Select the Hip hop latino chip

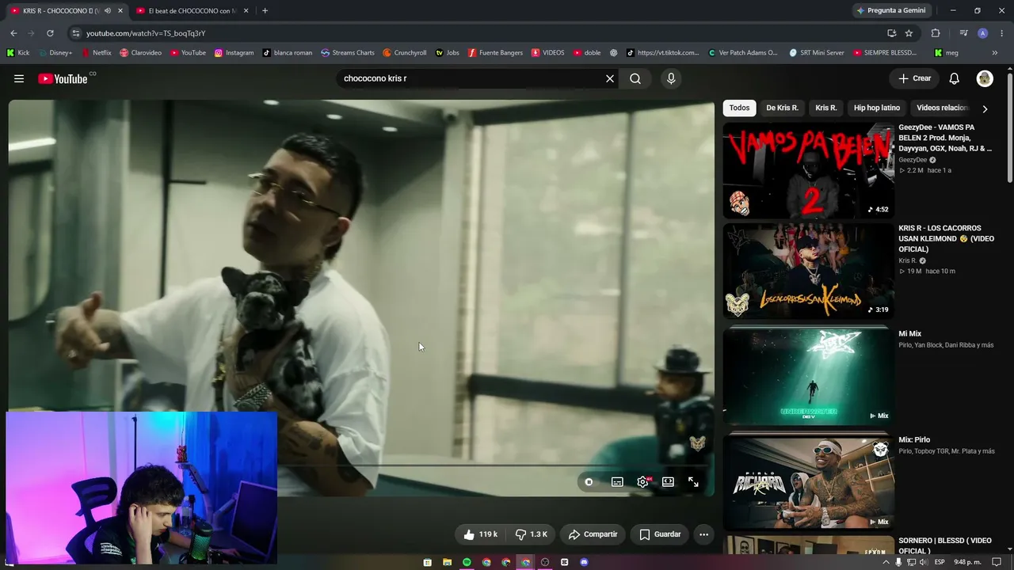877,108
